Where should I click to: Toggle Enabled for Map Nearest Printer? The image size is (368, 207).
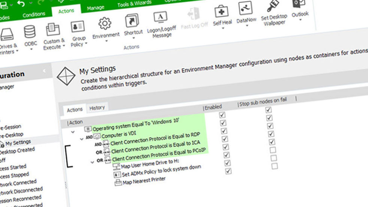pos(228,171)
